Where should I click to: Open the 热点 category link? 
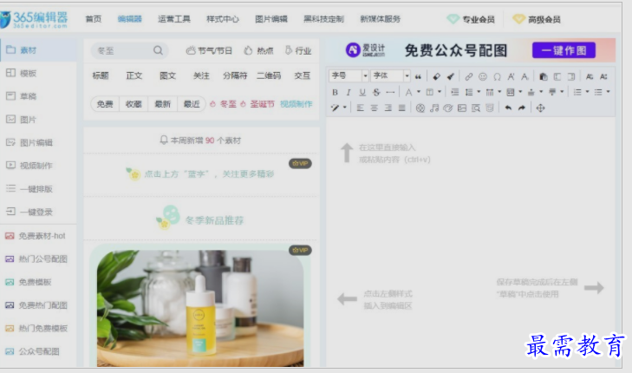coord(258,51)
